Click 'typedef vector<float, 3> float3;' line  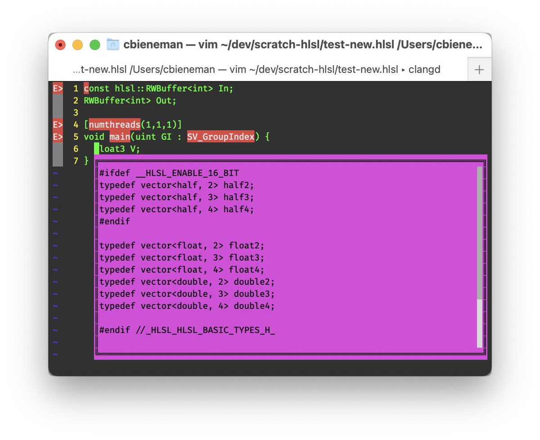pos(182,258)
